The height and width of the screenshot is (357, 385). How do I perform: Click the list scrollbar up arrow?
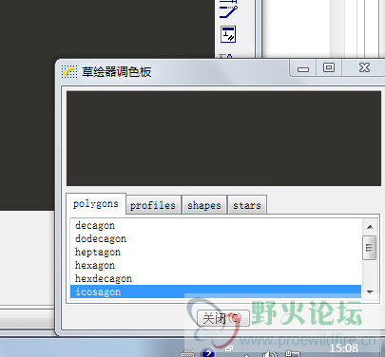(x=370, y=227)
